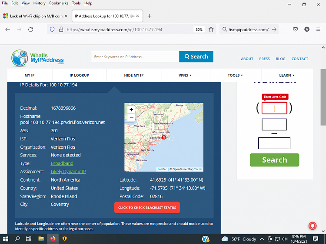The width and height of the screenshot is (326, 244).
Task: Click the clock showing 8:46 PM
Action: point(299,239)
